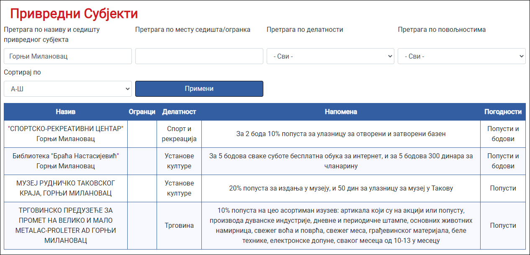Click the Назив column header

click(x=66, y=112)
